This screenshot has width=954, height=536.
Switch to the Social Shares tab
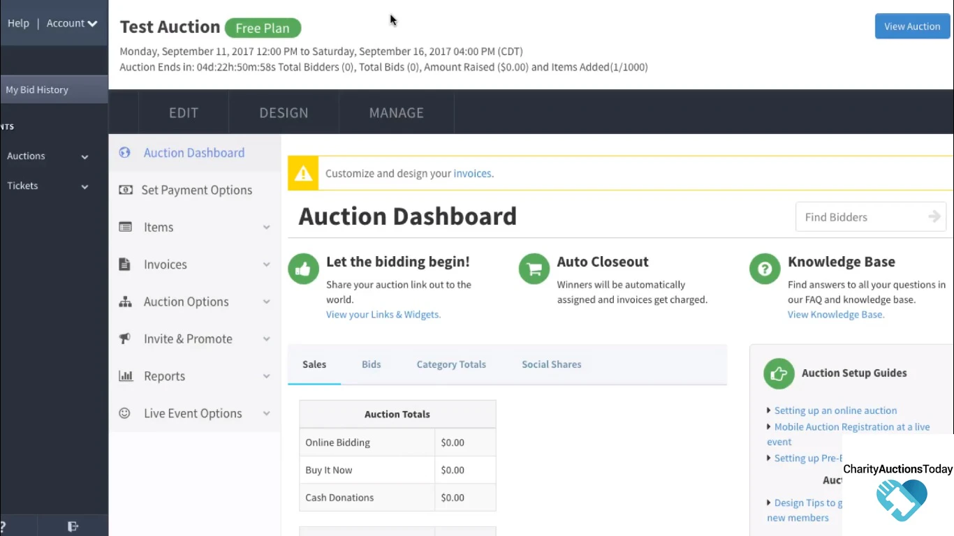tap(552, 364)
